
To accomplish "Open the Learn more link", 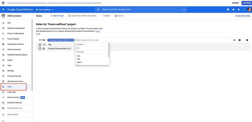I will [98, 31].
